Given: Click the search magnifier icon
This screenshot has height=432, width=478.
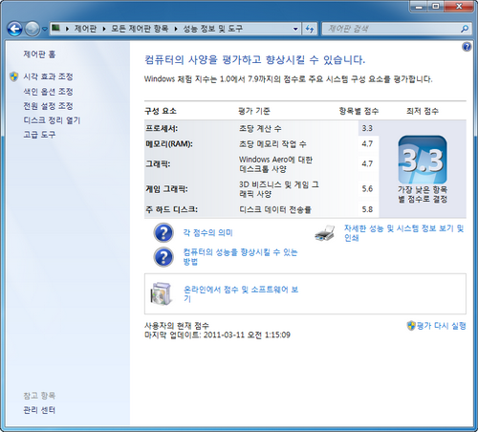Looking at the screenshot, I should pos(465,29).
